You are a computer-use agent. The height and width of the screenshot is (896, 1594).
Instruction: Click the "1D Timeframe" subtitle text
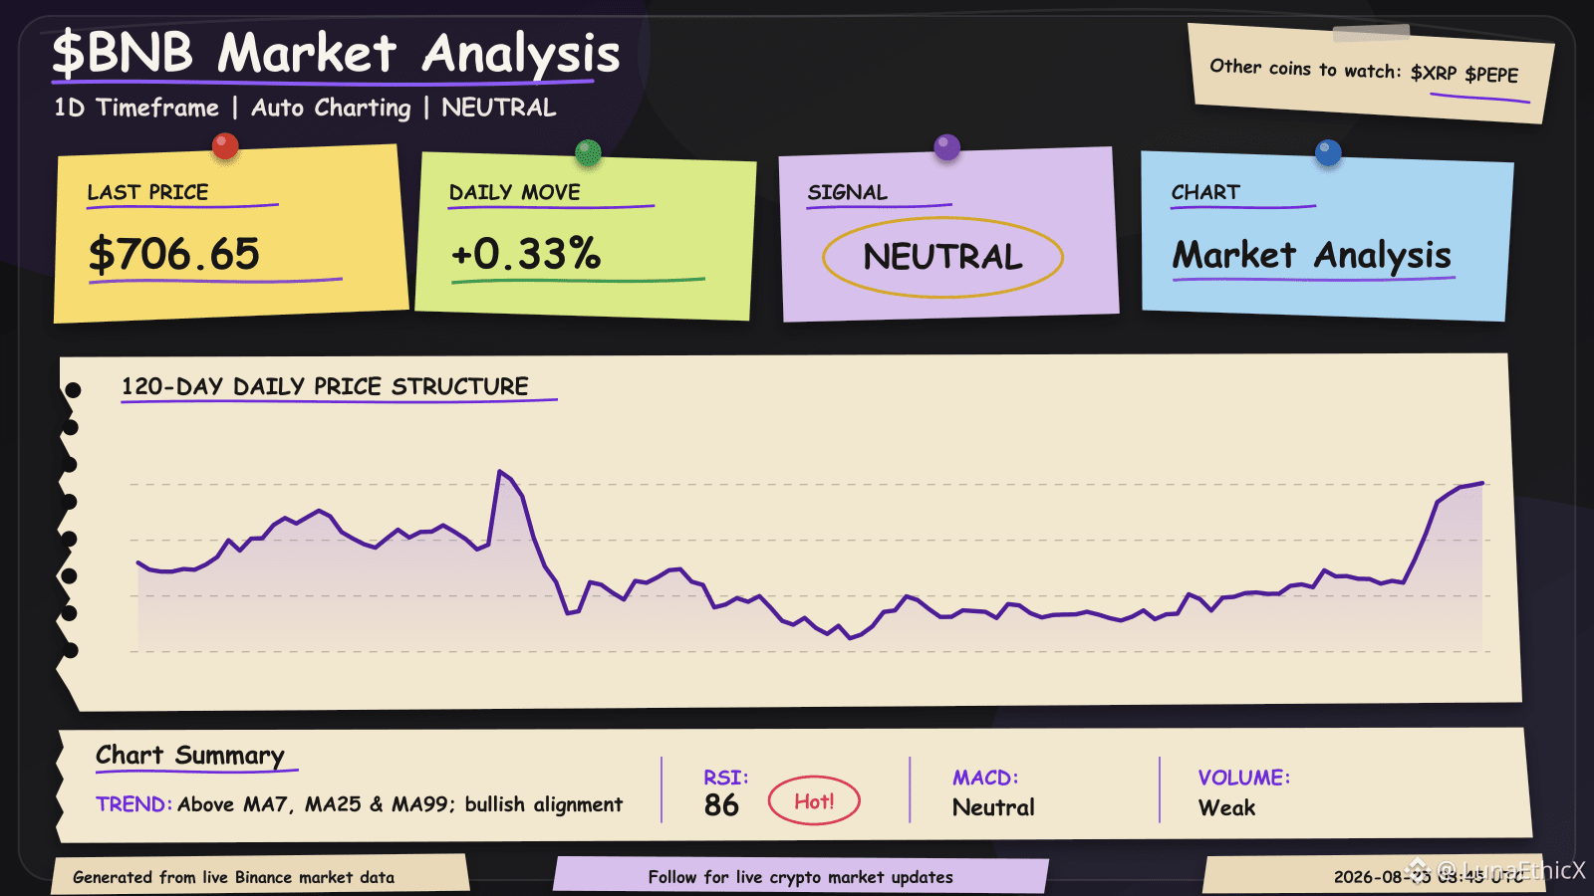click(136, 108)
